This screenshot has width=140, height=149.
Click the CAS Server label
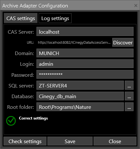pyautogui.click(x=21, y=32)
